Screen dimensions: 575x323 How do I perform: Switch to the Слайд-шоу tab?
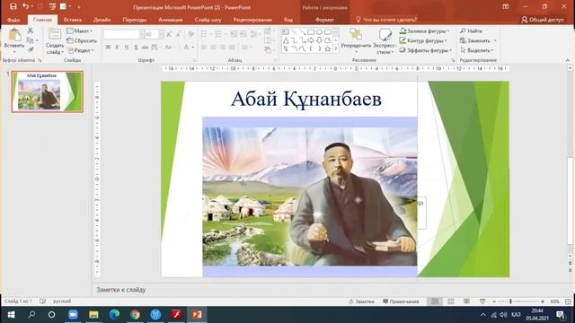[x=208, y=20]
